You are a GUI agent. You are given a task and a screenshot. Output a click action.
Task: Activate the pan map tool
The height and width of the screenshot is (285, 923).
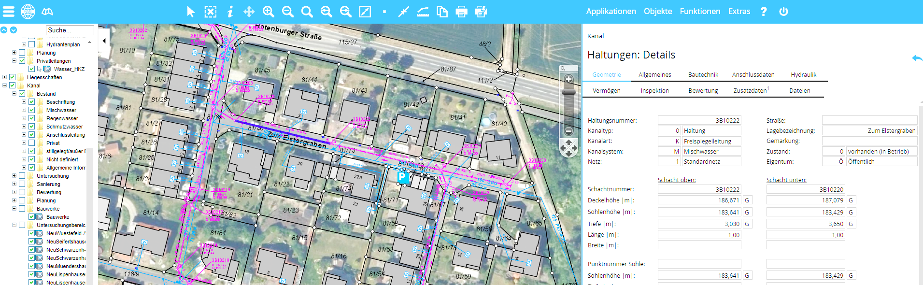[249, 12]
